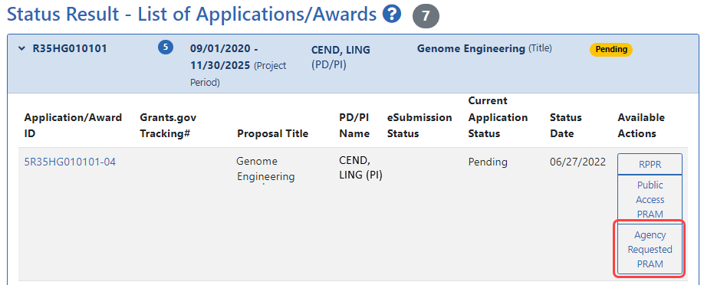Open application link 5R35HG010101-04
The image size is (704, 285).
pyautogui.click(x=70, y=162)
